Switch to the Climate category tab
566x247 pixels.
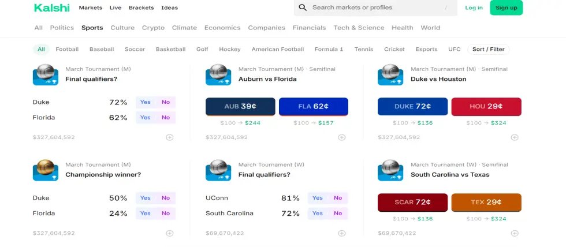[184, 28]
